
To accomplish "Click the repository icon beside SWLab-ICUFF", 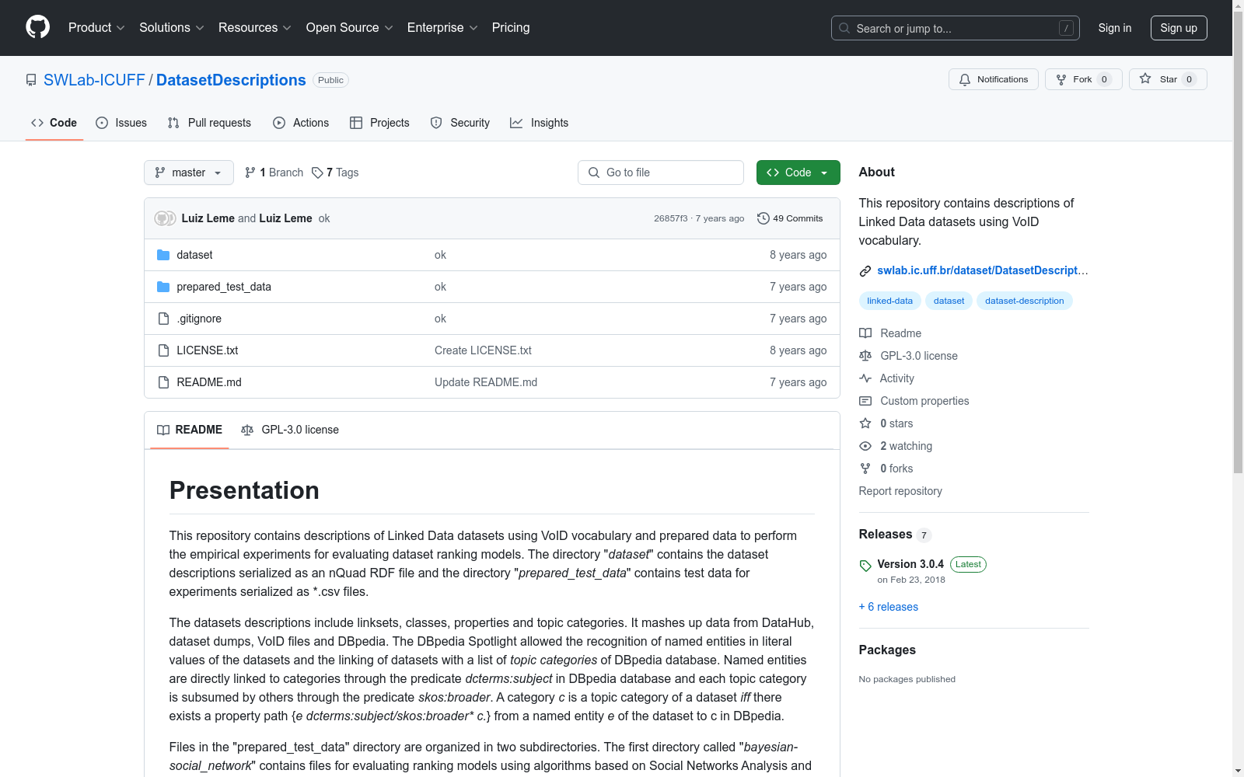I will point(31,80).
